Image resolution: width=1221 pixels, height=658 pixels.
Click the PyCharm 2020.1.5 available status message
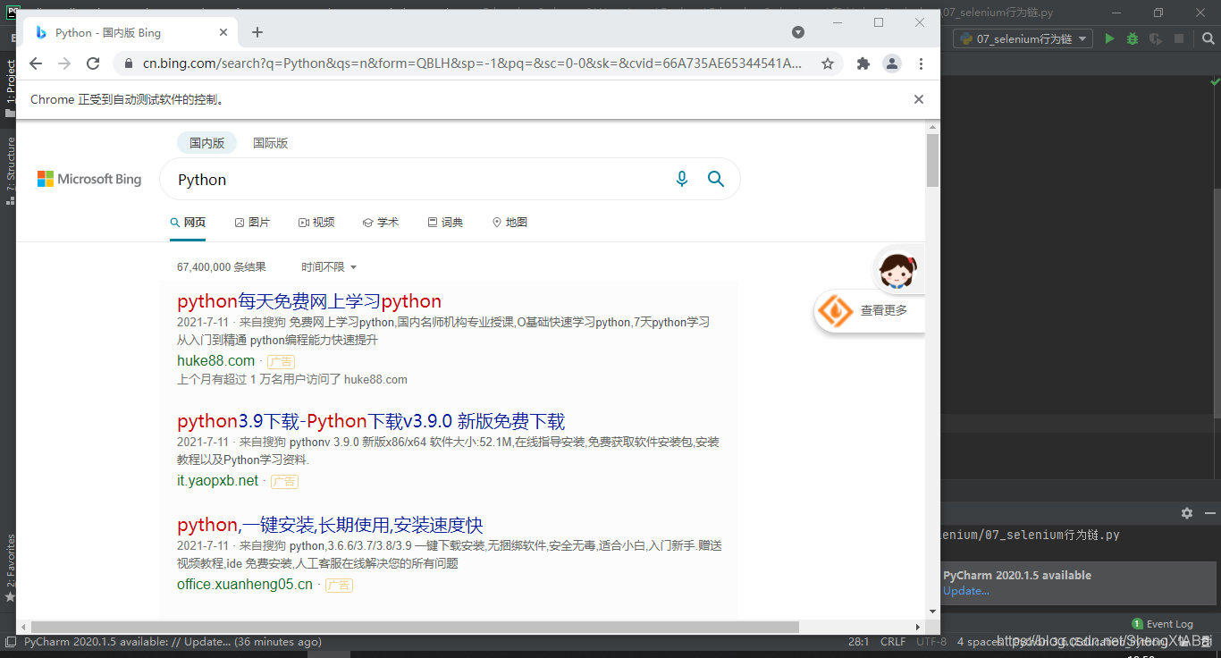(x=173, y=642)
